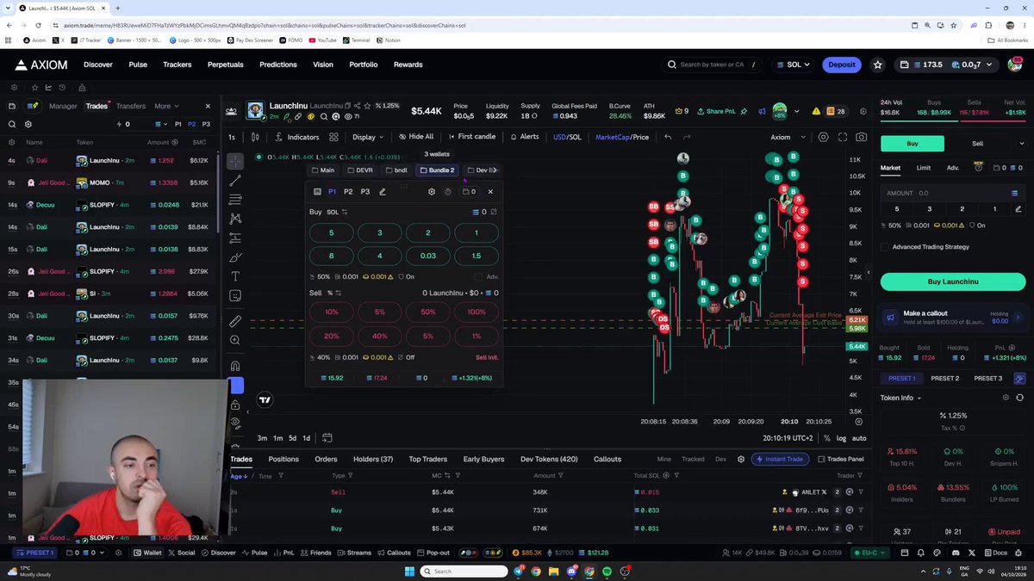Viewport: 1034px width, 581px height.
Task: Toggle Hide All chart markers
Action: (x=416, y=137)
